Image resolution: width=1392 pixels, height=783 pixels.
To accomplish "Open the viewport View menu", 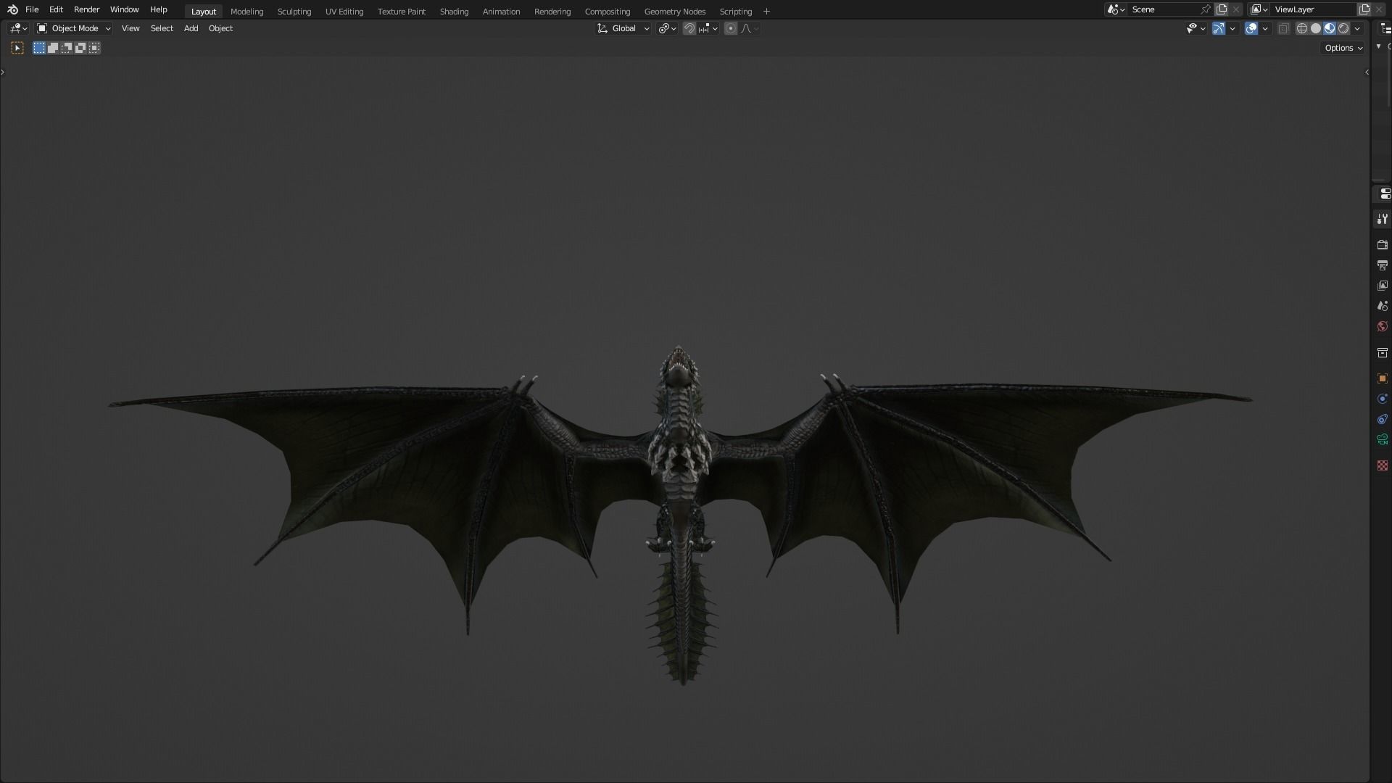I will point(130,28).
